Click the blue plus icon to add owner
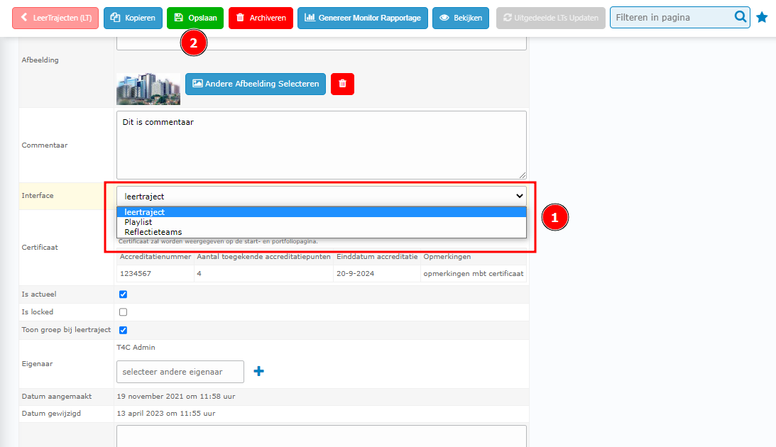 259,371
